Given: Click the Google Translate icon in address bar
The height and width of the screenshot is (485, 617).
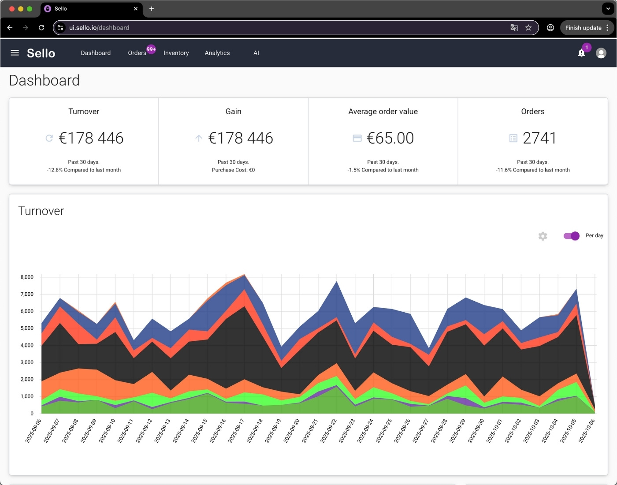Looking at the screenshot, I should 514,27.
